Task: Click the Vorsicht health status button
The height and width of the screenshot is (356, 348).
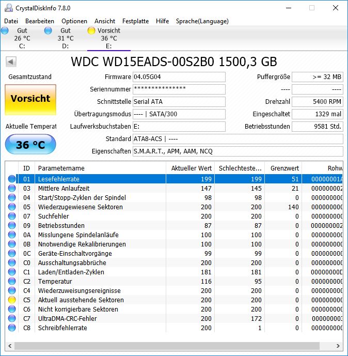Action: (x=30, y=100)
